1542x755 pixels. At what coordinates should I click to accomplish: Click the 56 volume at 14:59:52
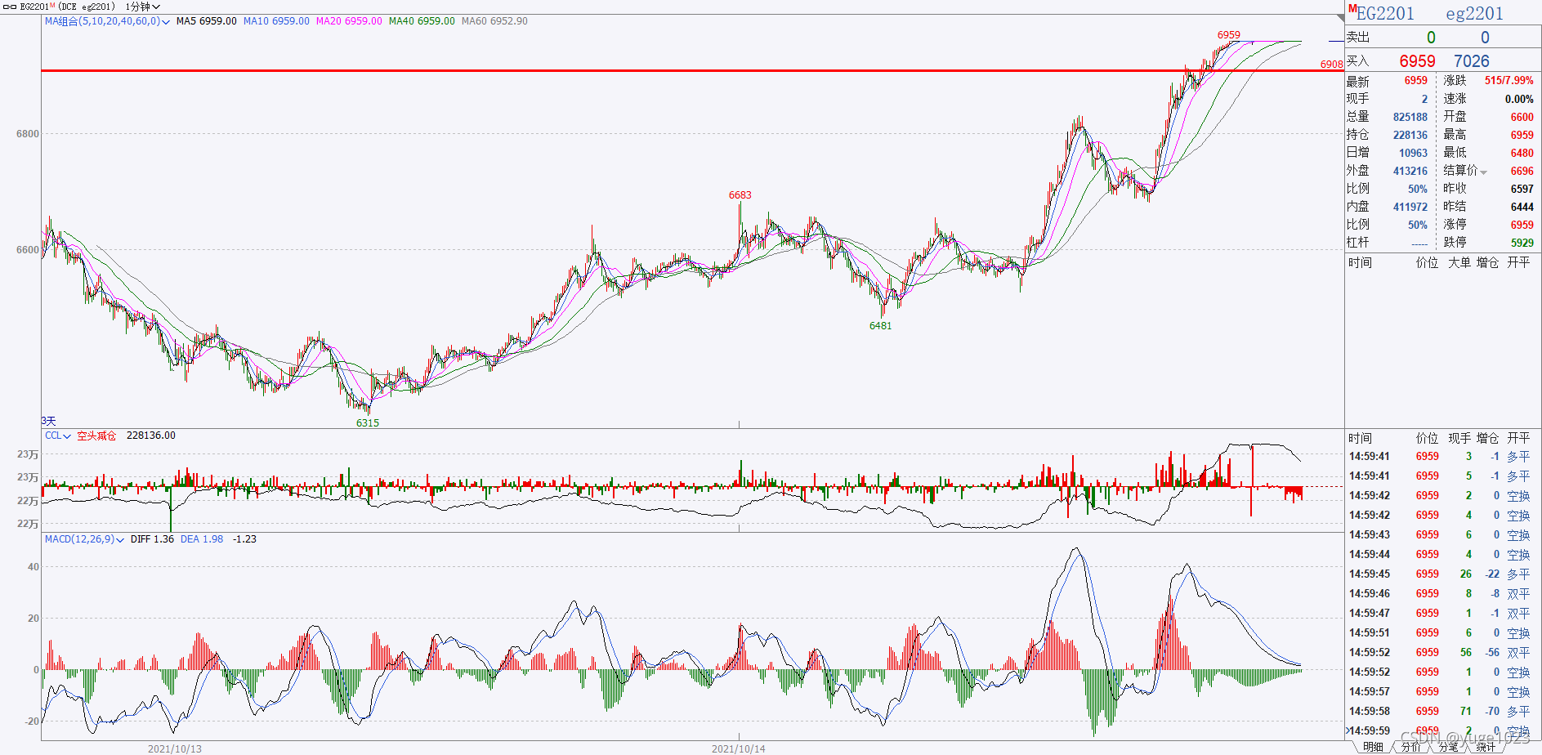tap(1466, 653)
